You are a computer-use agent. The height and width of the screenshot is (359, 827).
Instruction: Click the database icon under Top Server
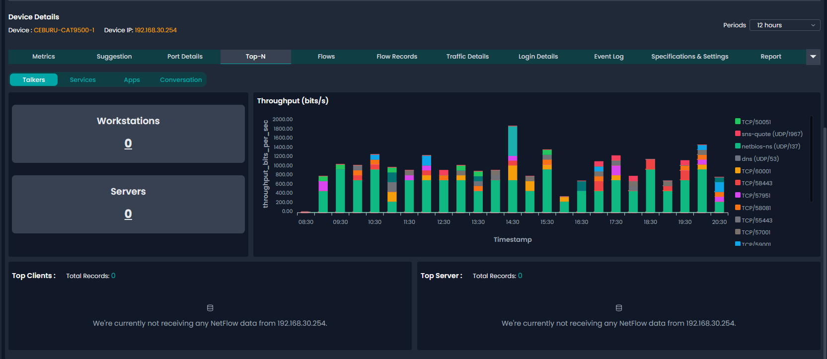click(619, 308)
